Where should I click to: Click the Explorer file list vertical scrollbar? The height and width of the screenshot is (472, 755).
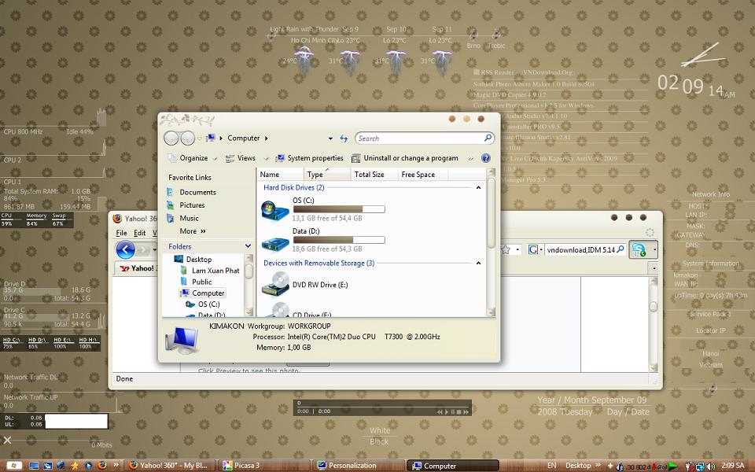click(491, 242)
